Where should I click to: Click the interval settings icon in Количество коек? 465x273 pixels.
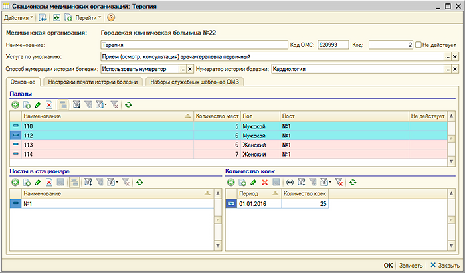289,182
